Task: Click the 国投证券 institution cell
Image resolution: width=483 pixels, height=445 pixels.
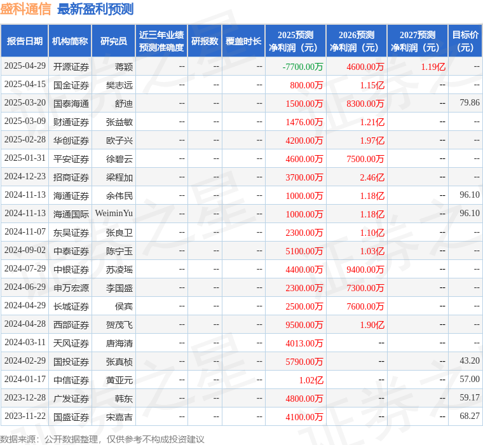Action: 71,362
